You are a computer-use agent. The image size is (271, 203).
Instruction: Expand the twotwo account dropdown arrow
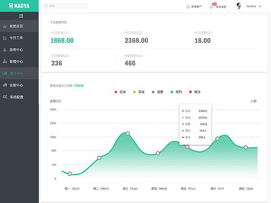260,7
